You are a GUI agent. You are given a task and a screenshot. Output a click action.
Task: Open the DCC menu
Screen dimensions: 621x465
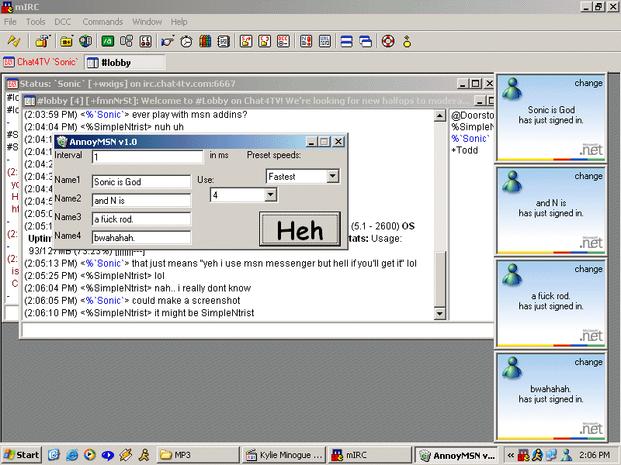(63, 22)
